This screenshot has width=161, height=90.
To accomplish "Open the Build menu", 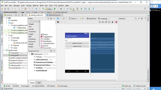I will coord(42,5).
